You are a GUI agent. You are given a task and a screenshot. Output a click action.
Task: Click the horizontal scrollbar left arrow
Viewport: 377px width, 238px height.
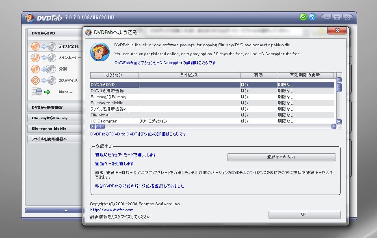pyautogui.click(x=93, y=127)
